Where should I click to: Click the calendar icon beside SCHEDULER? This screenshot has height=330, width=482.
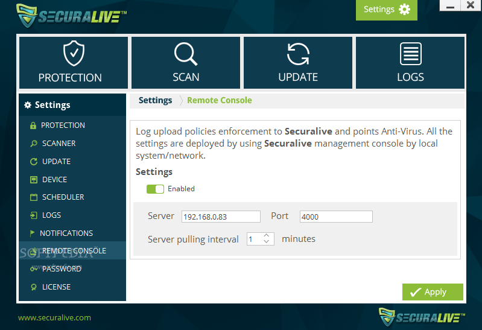[x=34, y=197]
